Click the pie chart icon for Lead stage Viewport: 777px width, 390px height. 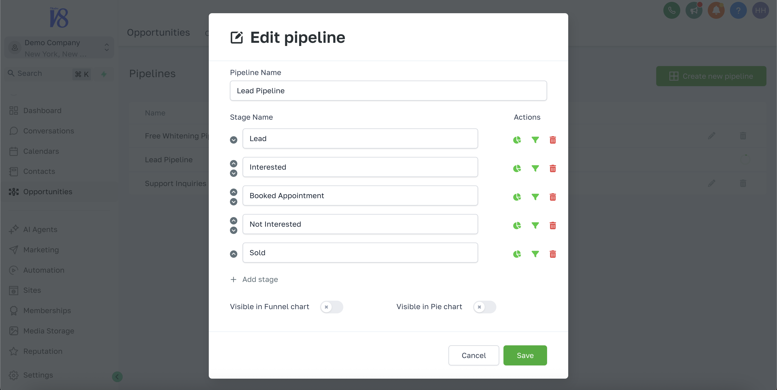tap(517, 140)
